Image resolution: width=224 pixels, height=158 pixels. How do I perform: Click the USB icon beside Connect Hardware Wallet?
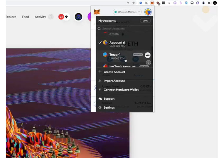tap(100, 90)
